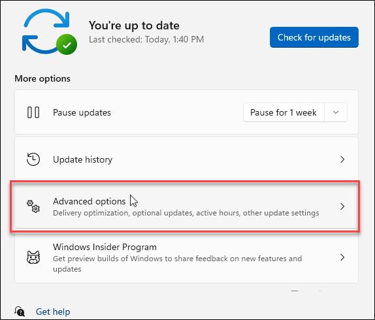Click the Get help headset icon

click(x=20, y=312)
